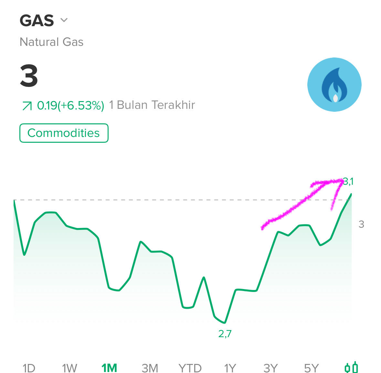Toggle candlestick chart view icon
Image resolution: width=381 pixels, height=373 pixels.
351,368
